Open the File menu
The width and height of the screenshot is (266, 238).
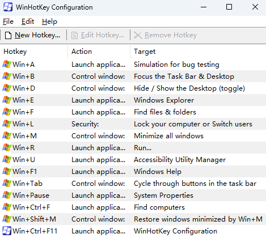pyautogui.click(x=8, y=22)
